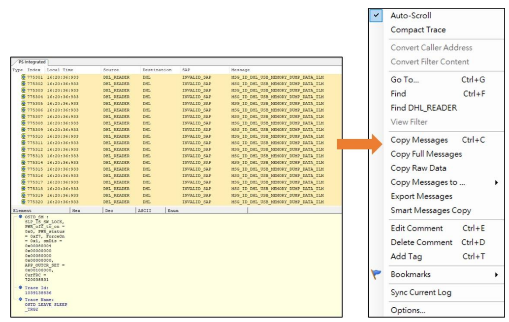The image size is (509, 322).
Task: Sort by the Source column header
Action: click(x=111, y=70)
